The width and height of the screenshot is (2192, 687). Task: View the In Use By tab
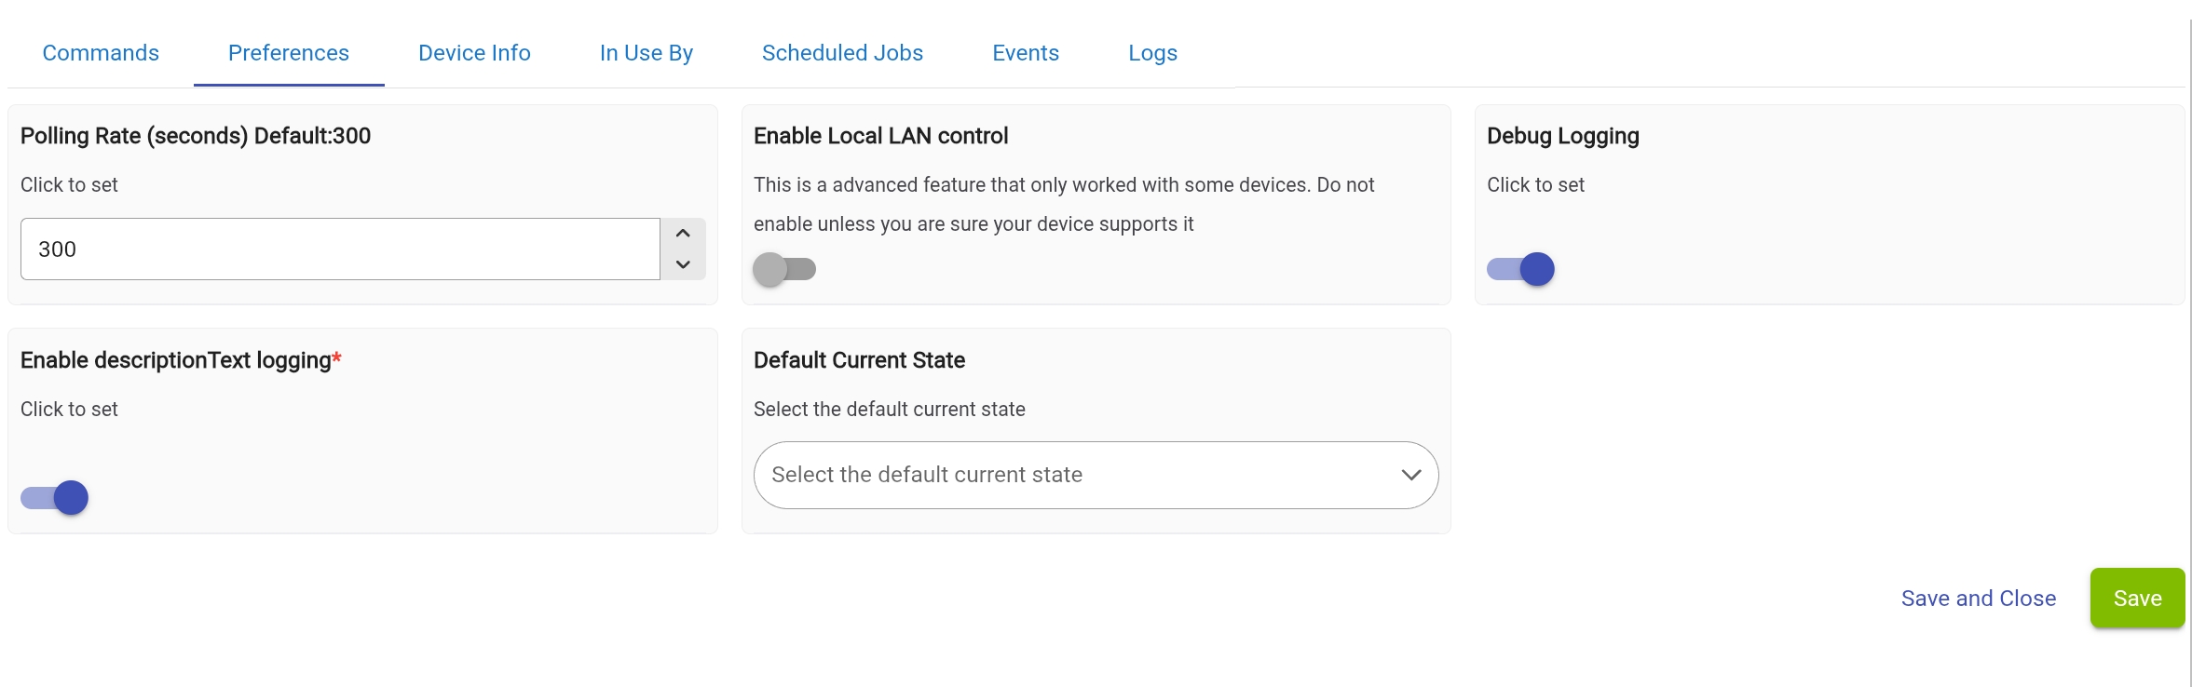coord(647,53)
